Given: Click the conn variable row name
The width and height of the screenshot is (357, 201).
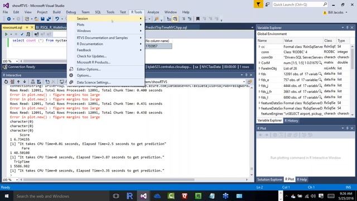Looking at the screenshot, I should pyautogui.click(x=265, y=52).
